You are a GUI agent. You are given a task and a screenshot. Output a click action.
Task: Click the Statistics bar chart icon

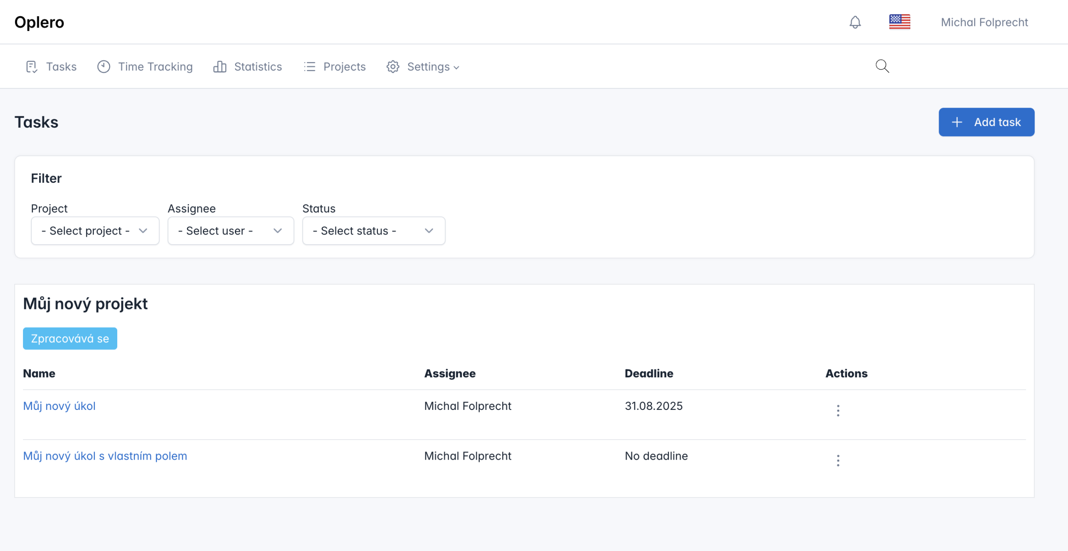click(220, 67)
